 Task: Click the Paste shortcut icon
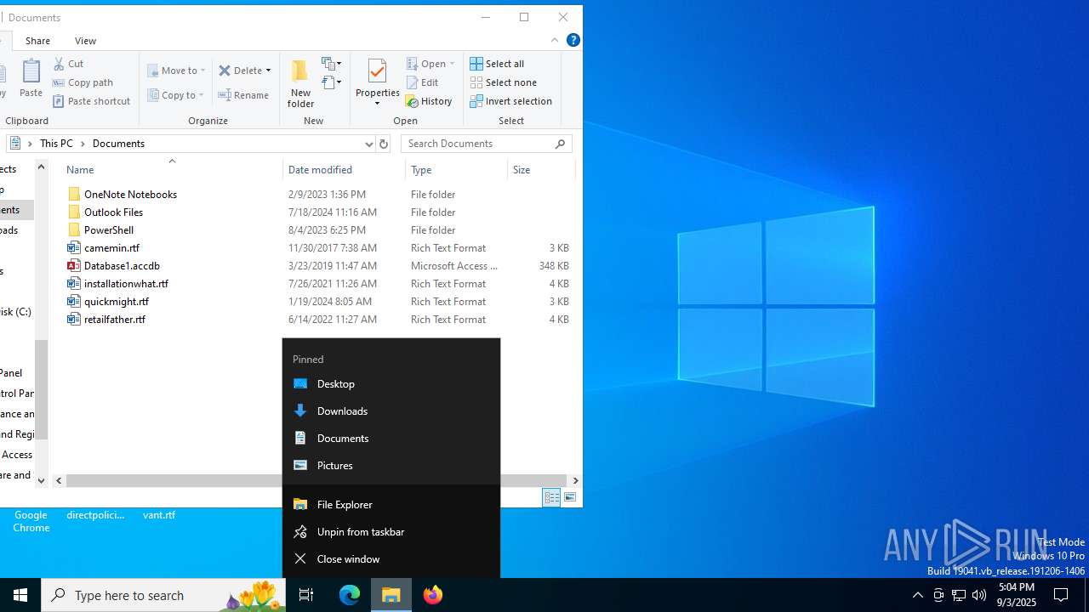pos(59,101)
